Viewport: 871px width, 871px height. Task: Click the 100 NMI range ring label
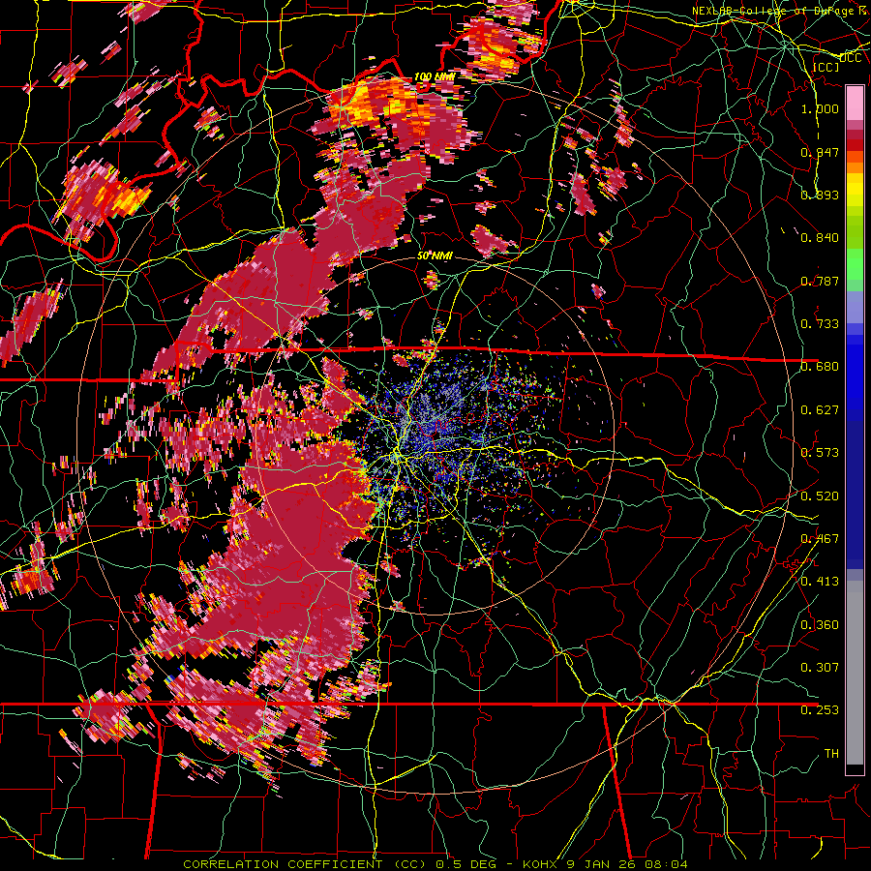435,76
